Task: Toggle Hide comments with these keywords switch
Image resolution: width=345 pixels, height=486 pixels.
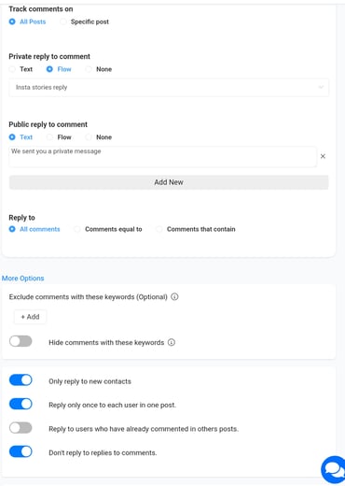Action: coord(21,341)
